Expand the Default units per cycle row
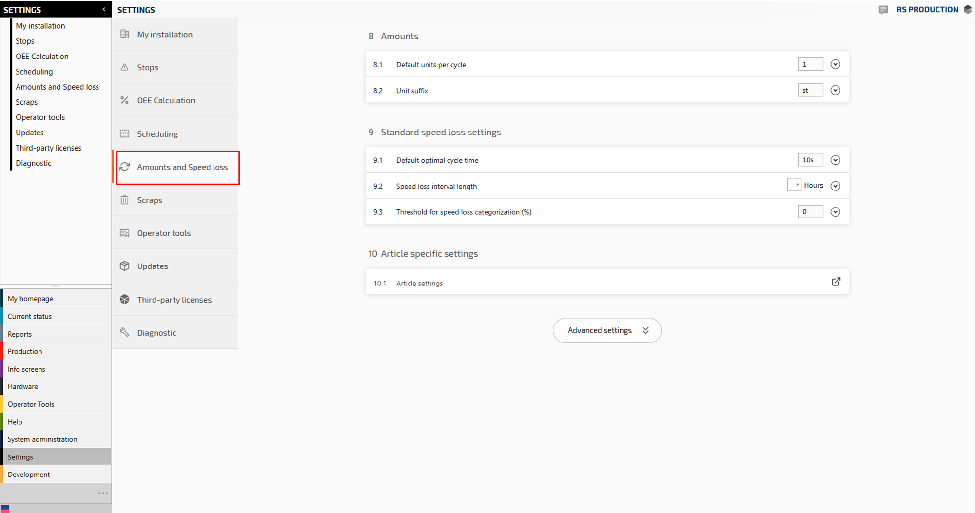 pyautogui.click(x=835, y=64)
